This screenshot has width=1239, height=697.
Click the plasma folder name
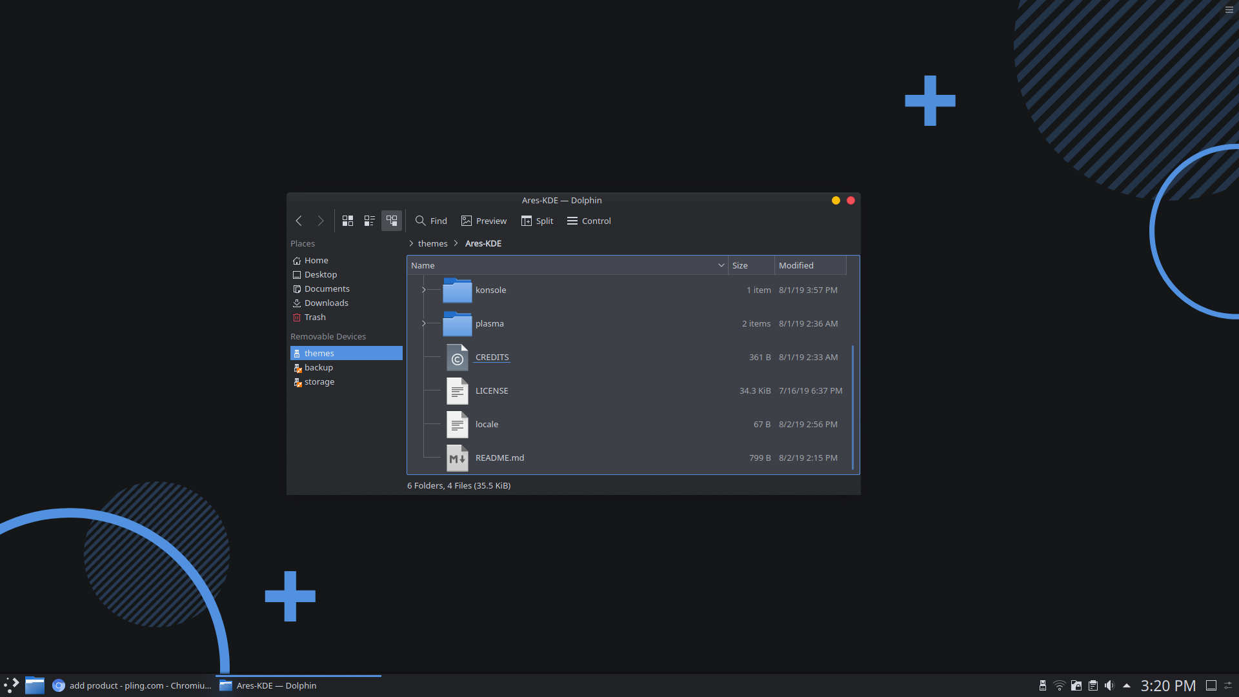point(489,323)
